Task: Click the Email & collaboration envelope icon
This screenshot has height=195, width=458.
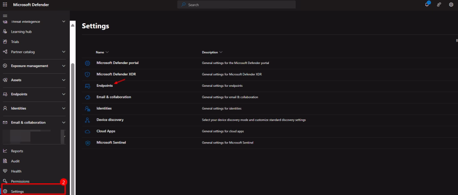Action: click(x=5, y=123)
